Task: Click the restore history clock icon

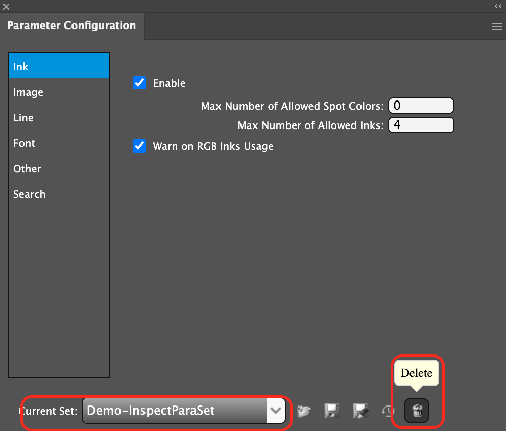Action: coord(388,411)
